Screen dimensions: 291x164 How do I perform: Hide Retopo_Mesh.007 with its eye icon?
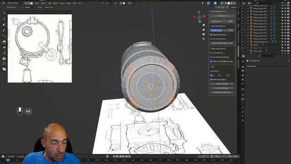point(285,9)
